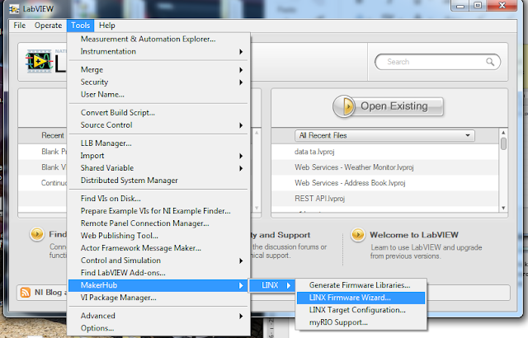Open Actor Framework Message Maker
528x338 pixels.
pos(158,248)
